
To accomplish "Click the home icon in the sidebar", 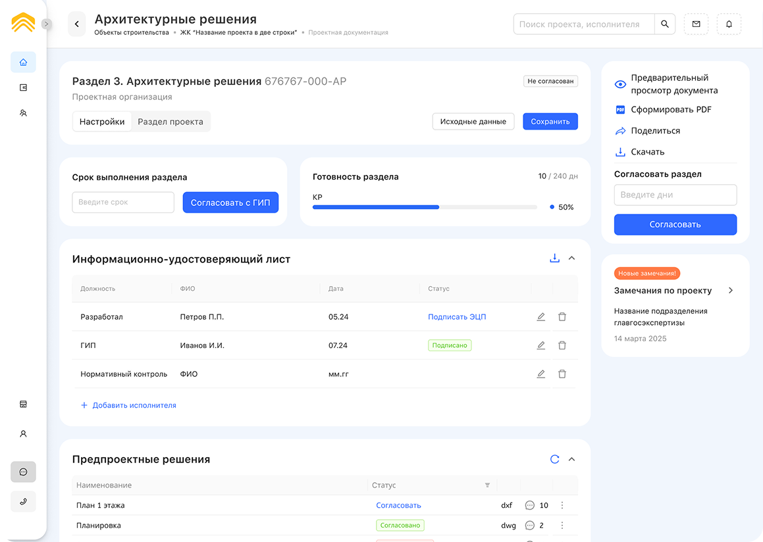I will click(23, 62).
